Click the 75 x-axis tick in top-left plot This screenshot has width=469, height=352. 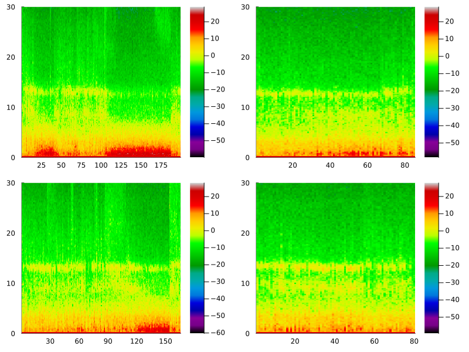tap(81, 165)
